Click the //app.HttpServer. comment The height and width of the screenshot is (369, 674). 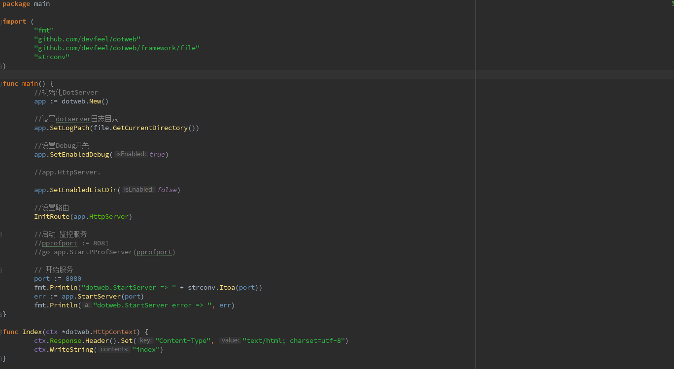[67, 172]
